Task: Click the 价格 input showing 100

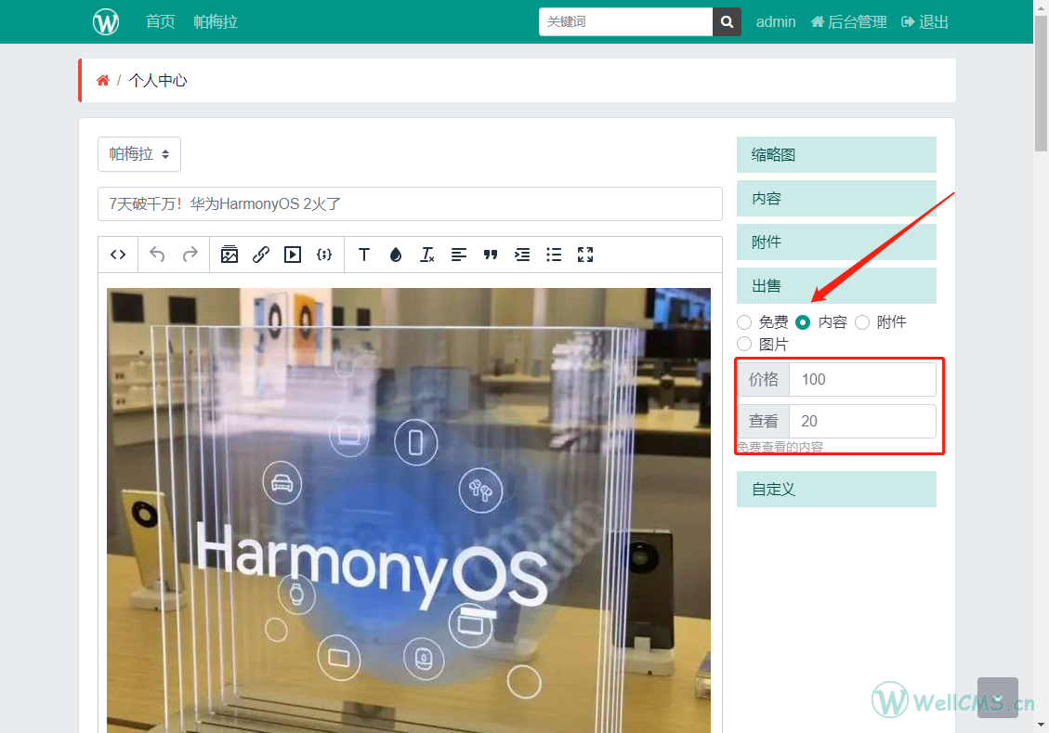Action: coord(862,379)
